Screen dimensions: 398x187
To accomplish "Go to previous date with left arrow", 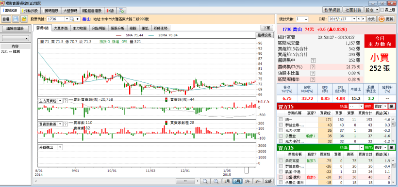I will click(359, 19).
